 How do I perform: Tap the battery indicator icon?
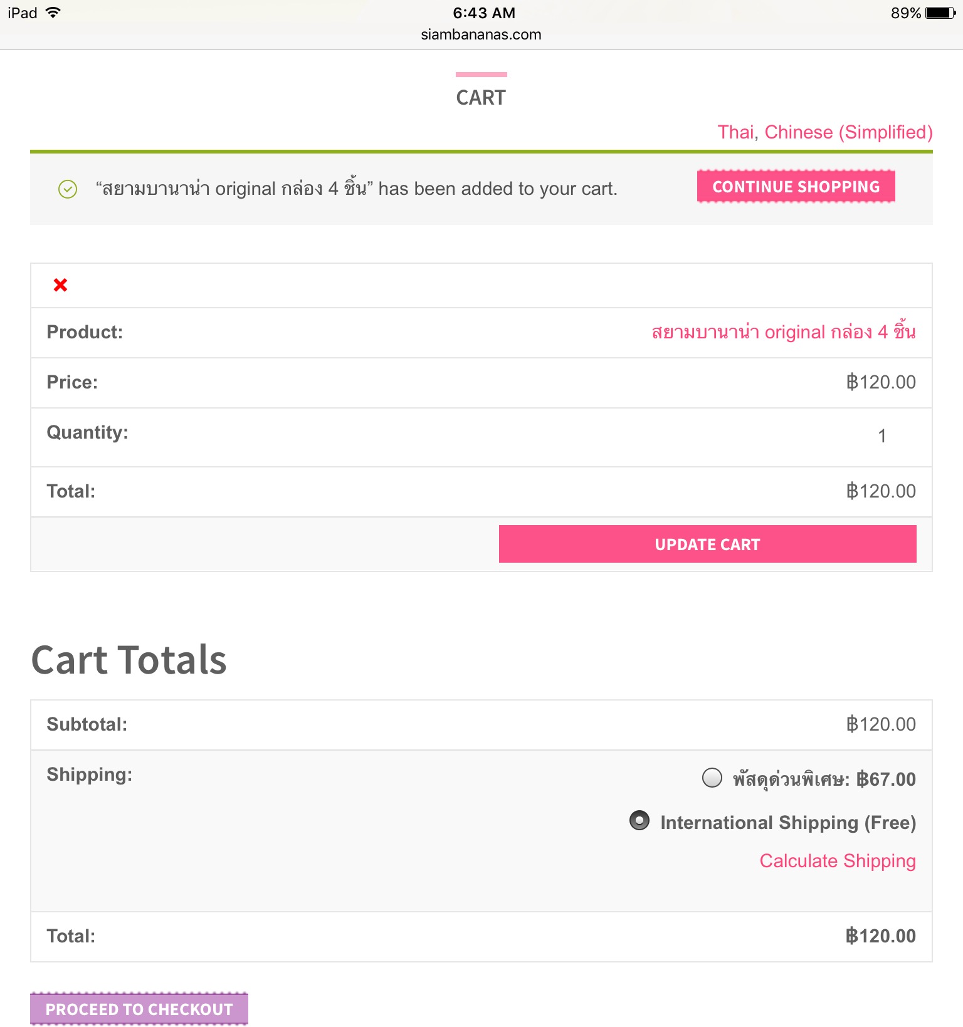coord(940,13)
